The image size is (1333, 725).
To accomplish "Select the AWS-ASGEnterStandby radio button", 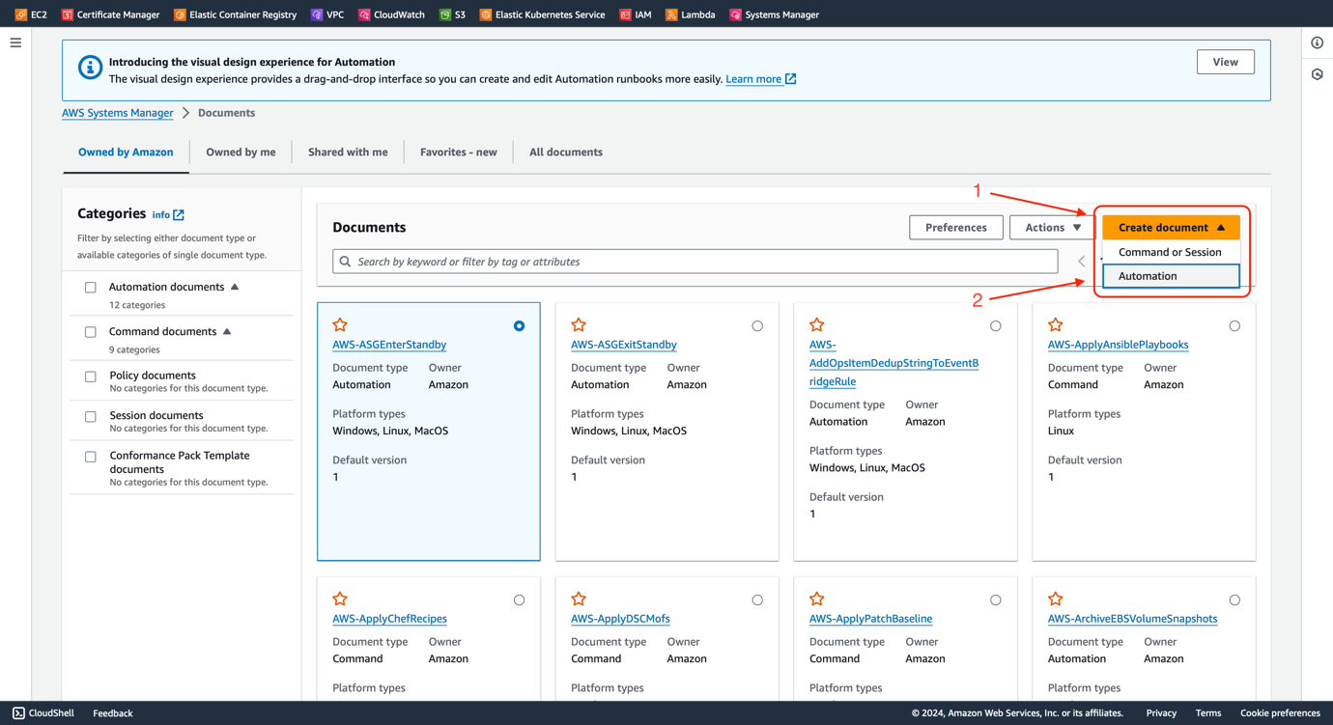I will tap(520, 326).
